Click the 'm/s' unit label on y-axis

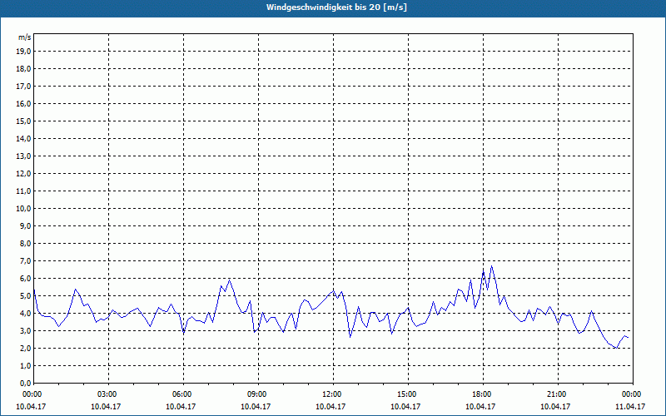coord(25,37)
